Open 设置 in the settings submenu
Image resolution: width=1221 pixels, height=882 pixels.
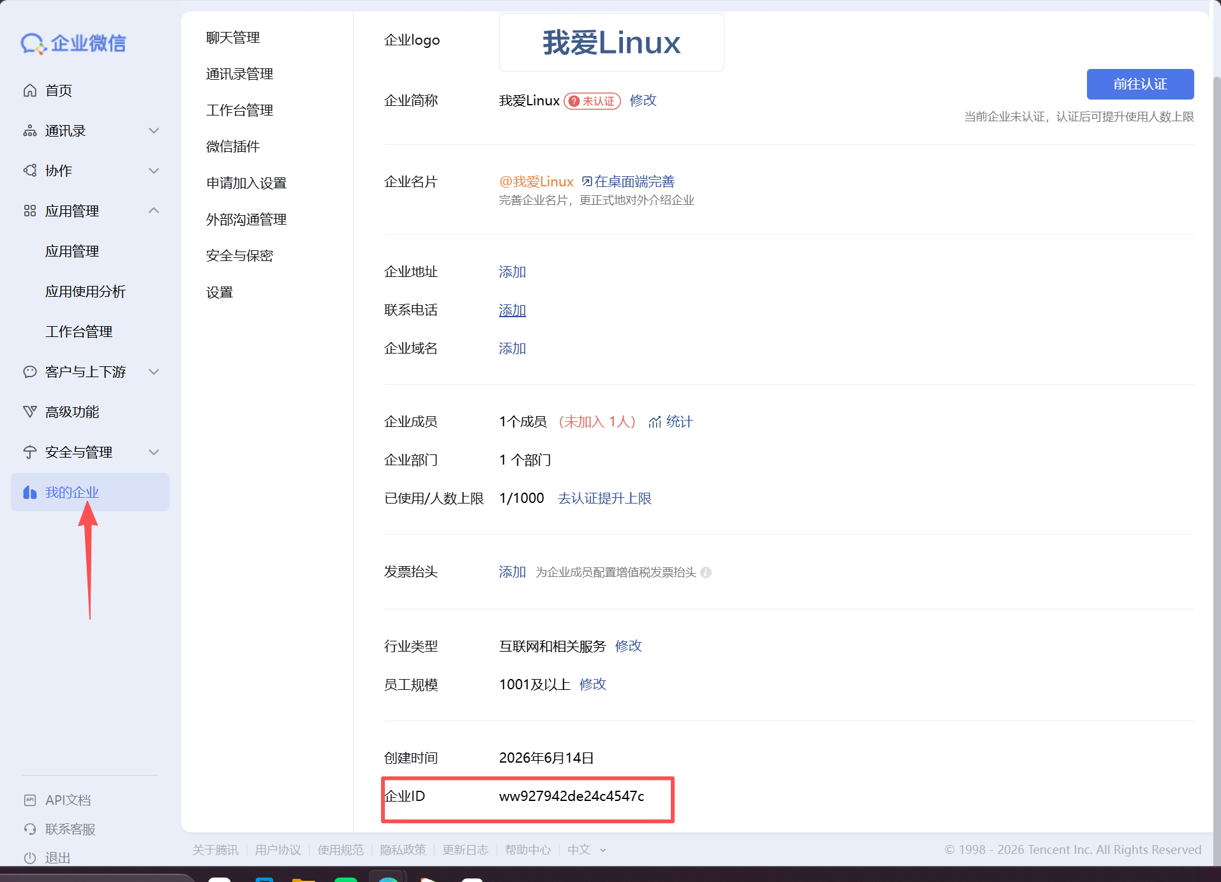[220, 292]
